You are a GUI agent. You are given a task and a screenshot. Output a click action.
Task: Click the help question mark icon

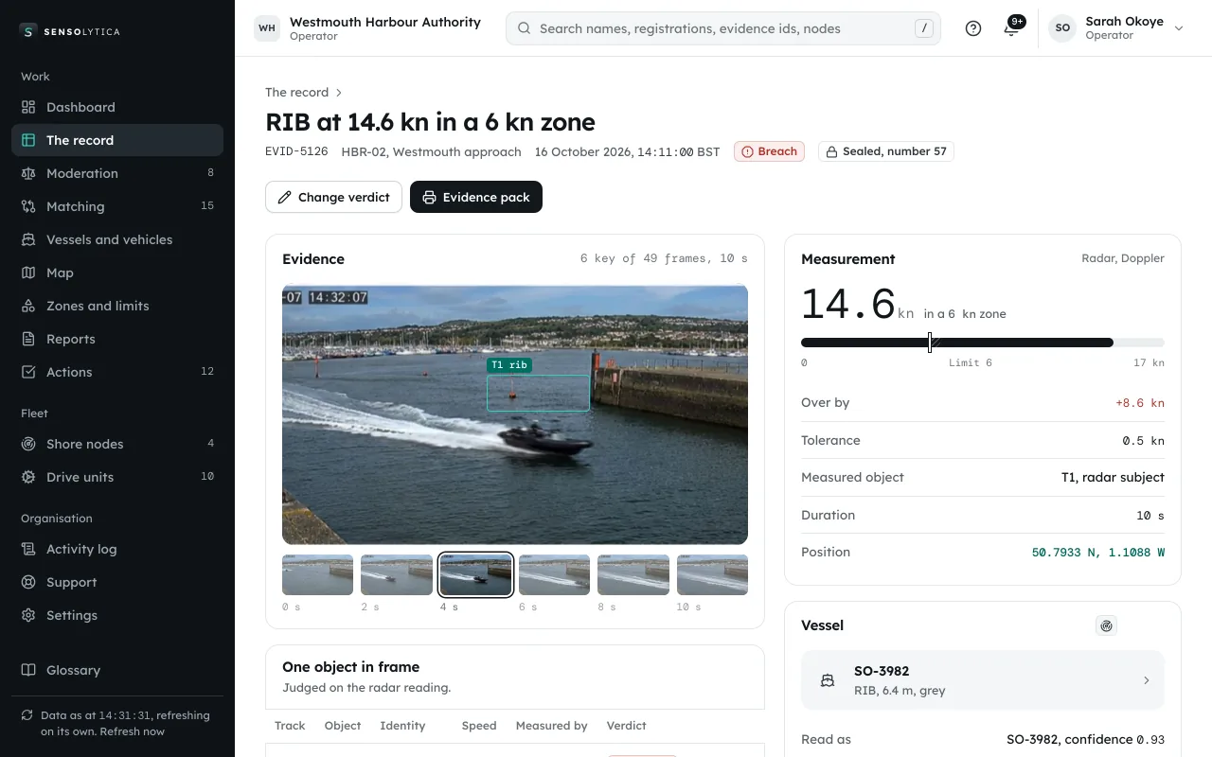973,28
